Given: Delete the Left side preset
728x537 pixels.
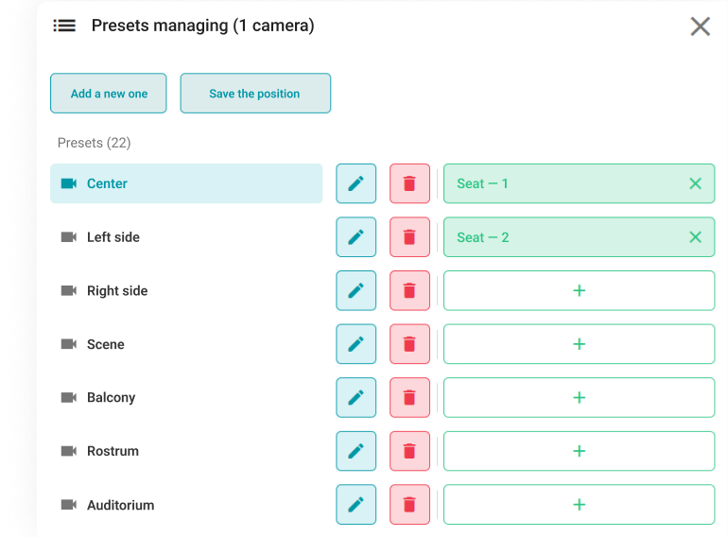Looking at the screenshot, I should 409,237.
